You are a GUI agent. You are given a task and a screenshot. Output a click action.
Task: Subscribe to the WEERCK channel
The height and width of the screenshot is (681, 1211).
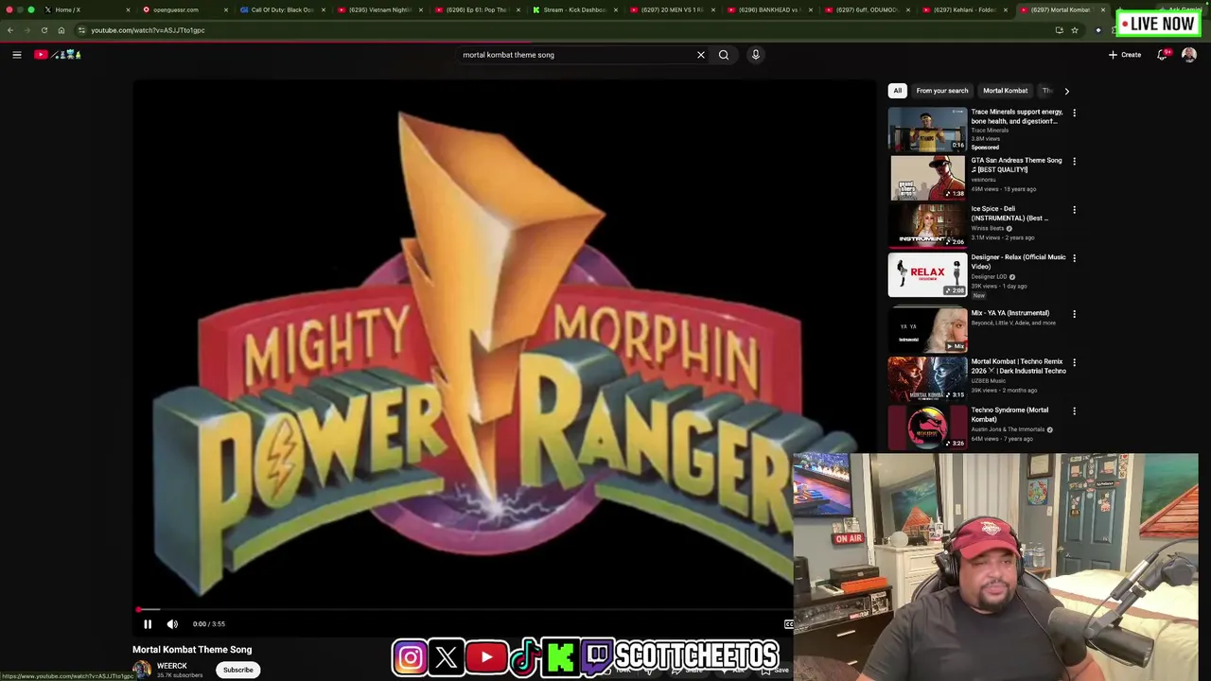coord(238,670)
